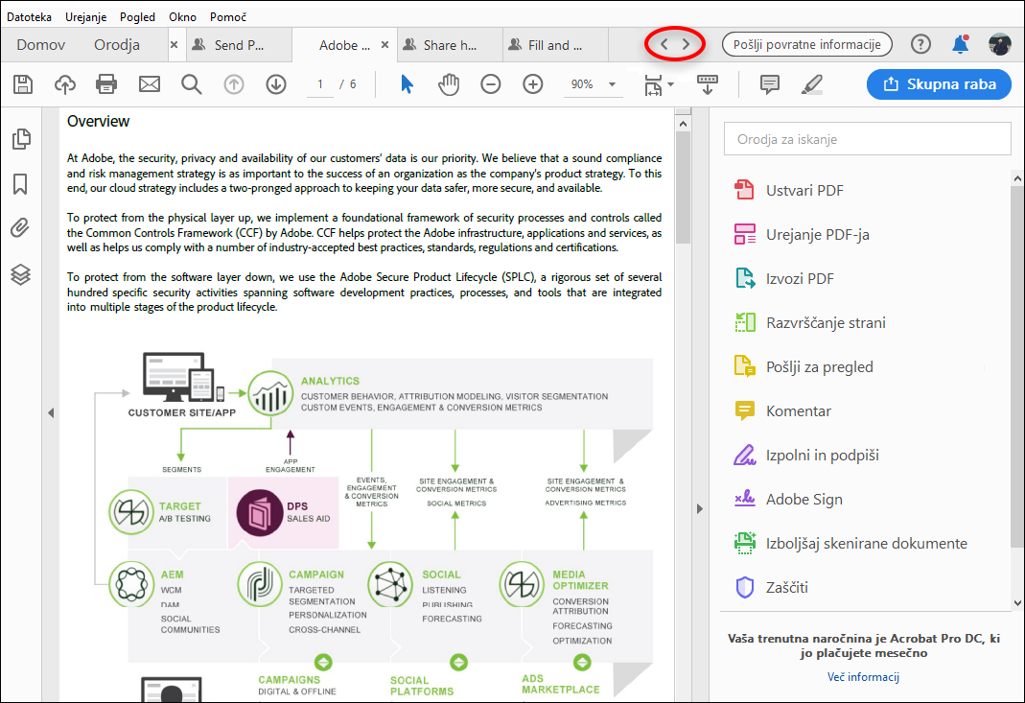Click the scrolling mode keyboard icon

tap(708, 84)
